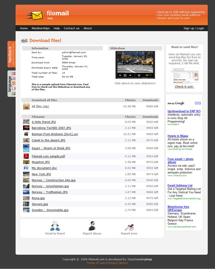
Task: Open Up/download to ERP R/3 ad
Action: pyautogui.click(x=184, y=111)
